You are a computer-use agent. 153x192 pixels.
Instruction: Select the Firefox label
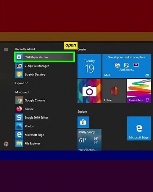pyautogui.click(x=29, y=109)
